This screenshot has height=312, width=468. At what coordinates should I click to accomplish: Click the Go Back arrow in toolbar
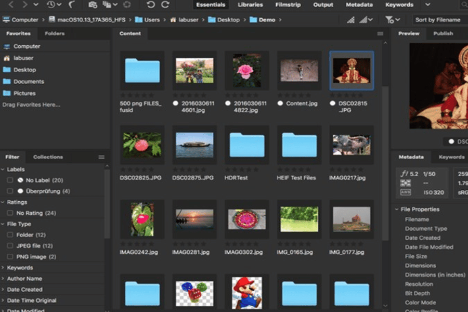tap(11, 5)
